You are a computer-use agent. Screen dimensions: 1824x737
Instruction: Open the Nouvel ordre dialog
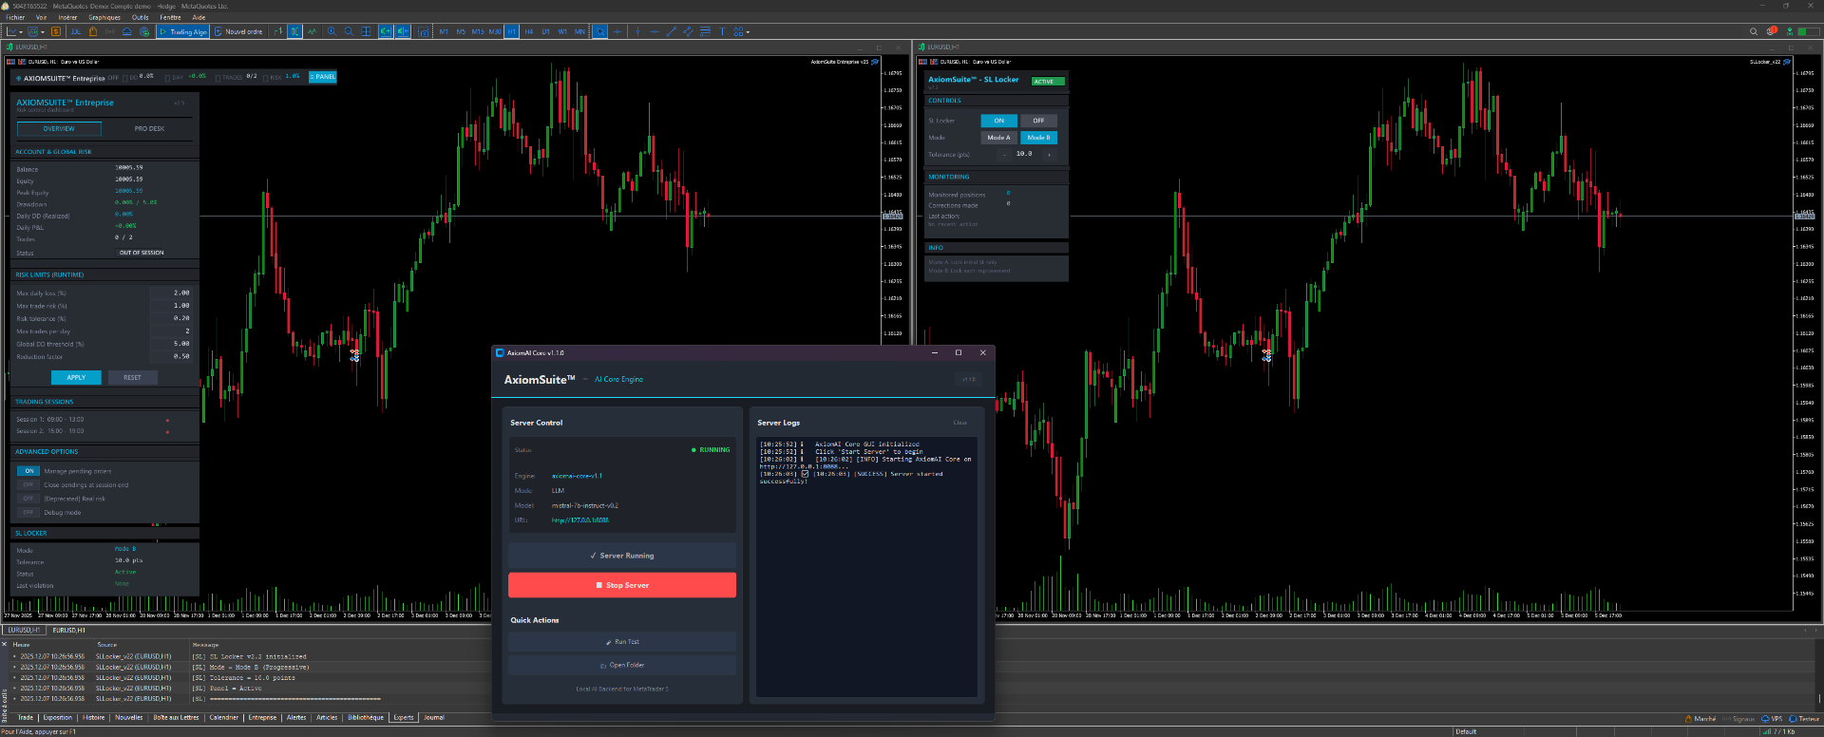238,31
